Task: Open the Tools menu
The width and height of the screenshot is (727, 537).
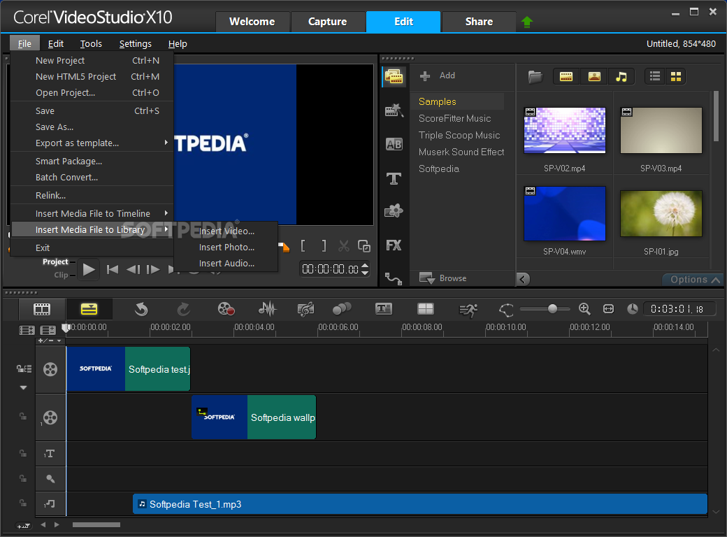Action: 91,44
